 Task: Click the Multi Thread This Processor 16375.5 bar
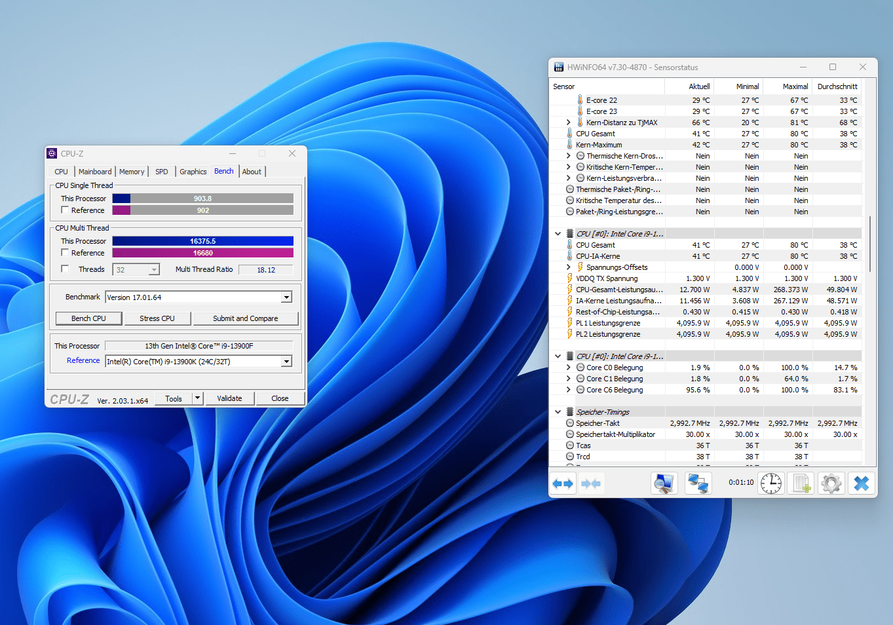tap(202, 241)
